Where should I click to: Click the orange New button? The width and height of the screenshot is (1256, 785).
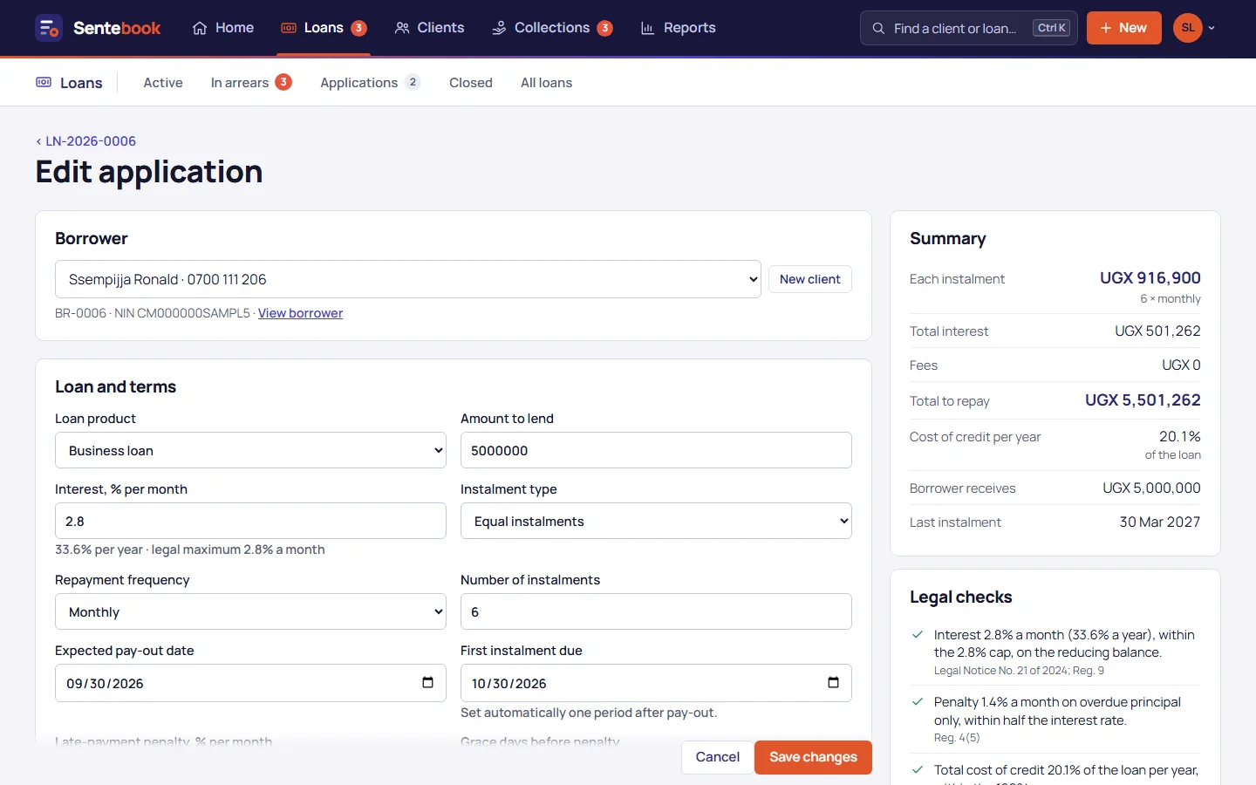click(x=1123, y=28)
